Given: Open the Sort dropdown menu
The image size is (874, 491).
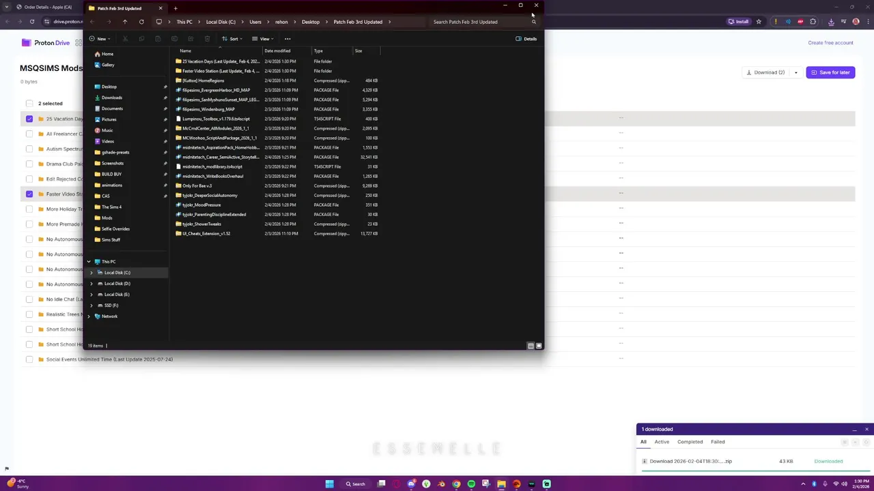Looking at the screenshot, I should [x=231, y=39].
